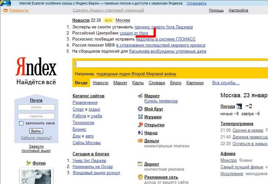Click into the пароль input field
The width and height of the screenshot is (268, 184).
tap(36, 116)
